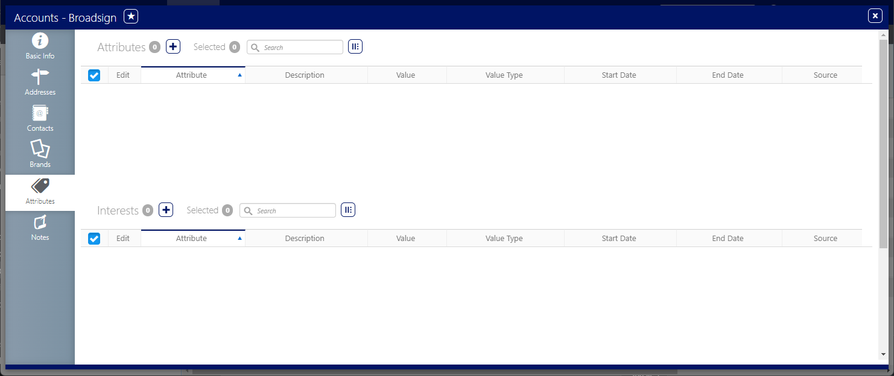
Task: Switch to the Brands sidebar section
Action: tap(40, 155)
